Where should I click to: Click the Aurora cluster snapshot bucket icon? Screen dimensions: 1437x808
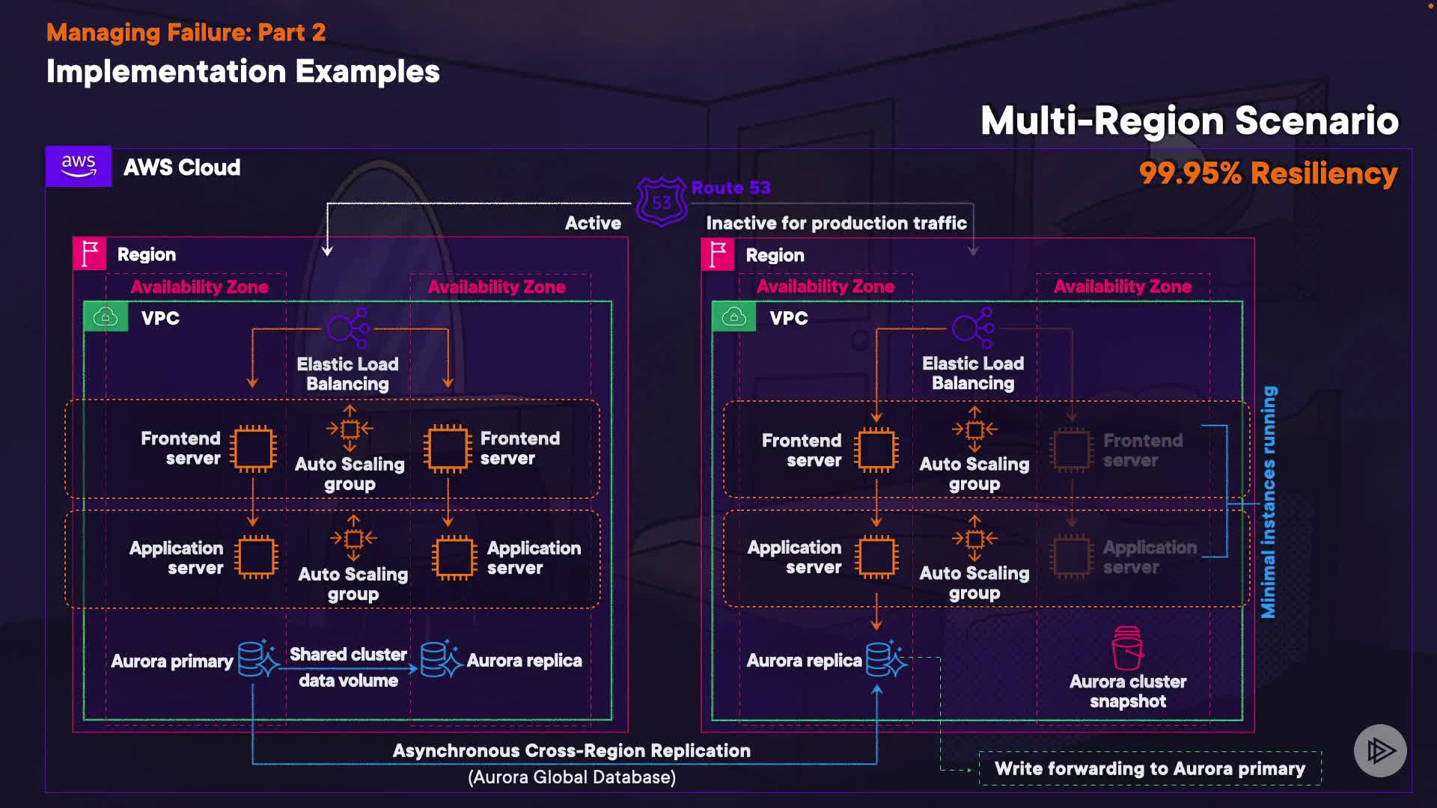[1128, 648]
